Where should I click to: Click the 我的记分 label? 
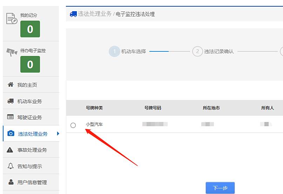pos(28,15)
